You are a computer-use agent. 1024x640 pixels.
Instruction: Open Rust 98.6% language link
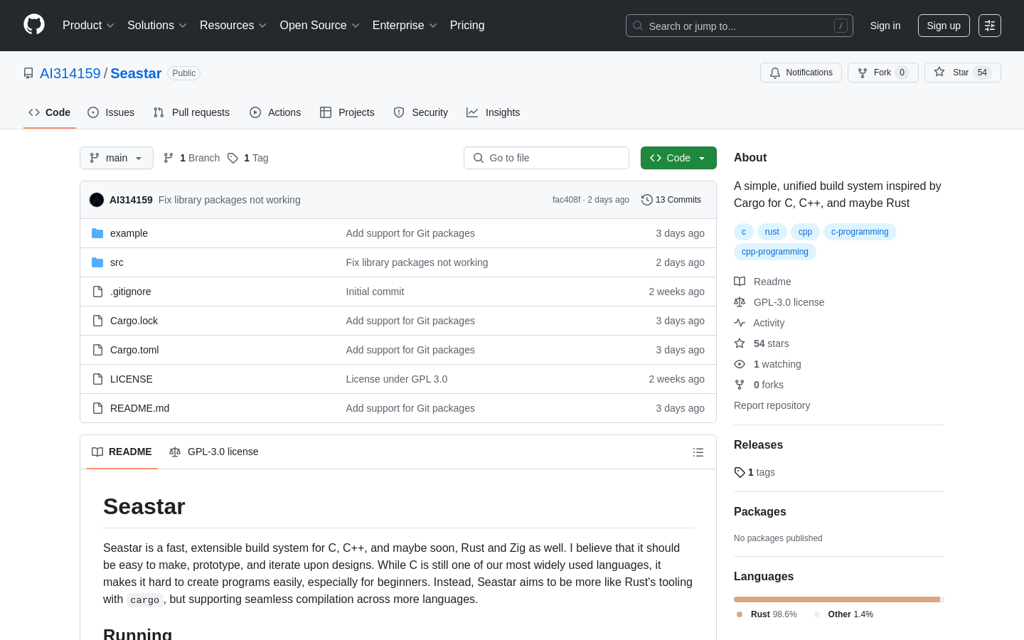point(767,614)
